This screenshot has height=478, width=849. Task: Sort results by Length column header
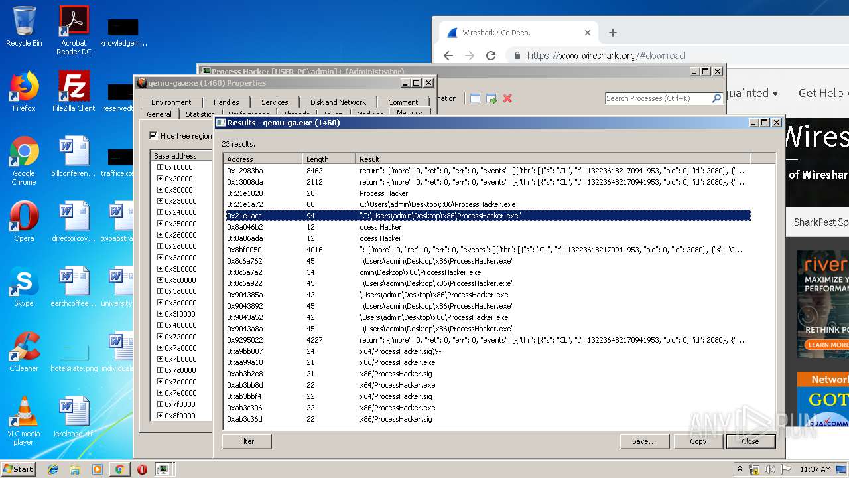click(x=328, y=159)
